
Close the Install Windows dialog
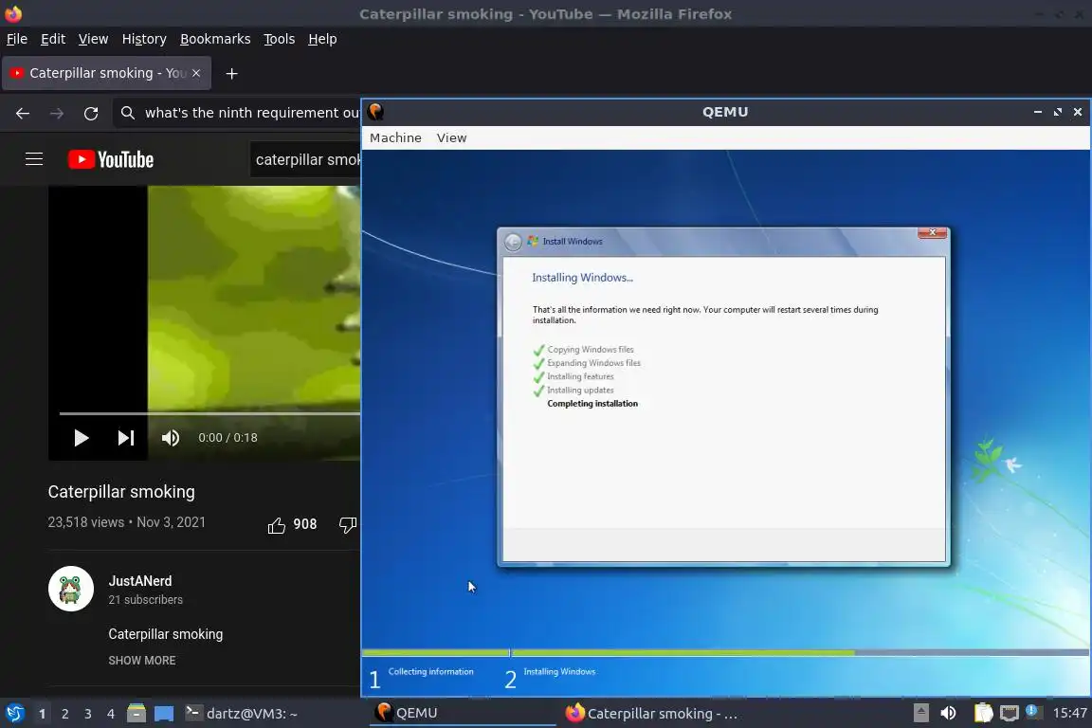932,232
